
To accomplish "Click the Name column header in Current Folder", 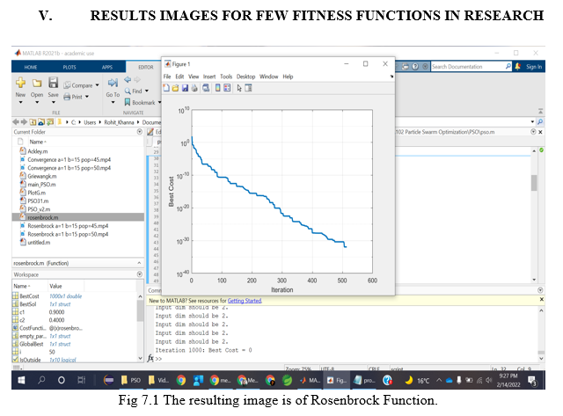I will [38, 142].
